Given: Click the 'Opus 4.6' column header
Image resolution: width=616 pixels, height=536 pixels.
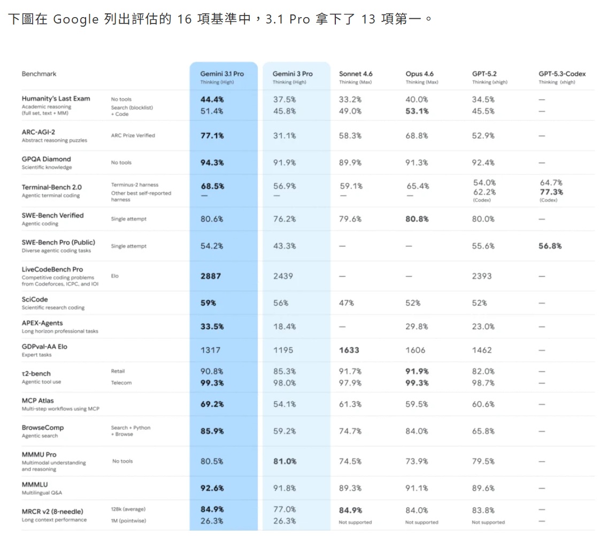Looking at the screenshot, I should [x=420, y=74].
